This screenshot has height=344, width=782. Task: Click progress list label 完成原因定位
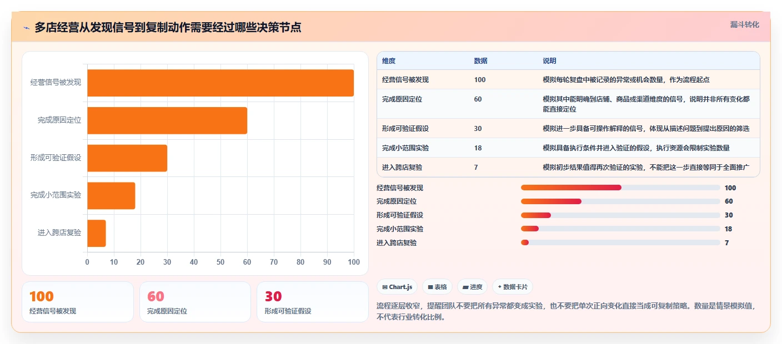tap(397, 201)
